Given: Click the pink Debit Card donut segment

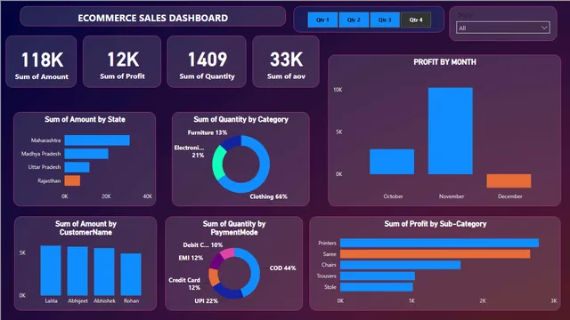Looking at the screenshot, I should pyautogui.click(x=228, y=252).
